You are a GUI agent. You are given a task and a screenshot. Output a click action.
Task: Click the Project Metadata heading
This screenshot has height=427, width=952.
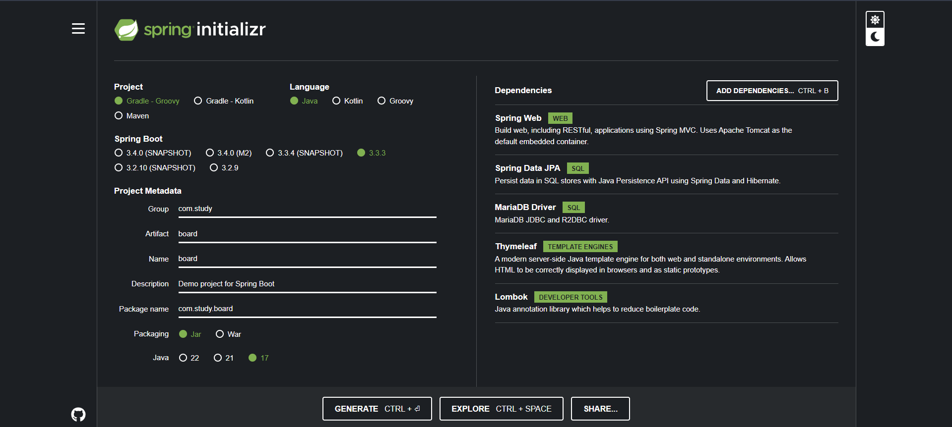pos(148,191)
